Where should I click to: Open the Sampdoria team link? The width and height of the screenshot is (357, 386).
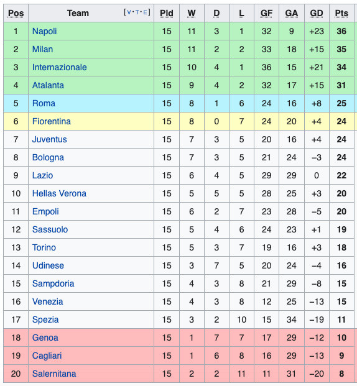coord(53,283)
